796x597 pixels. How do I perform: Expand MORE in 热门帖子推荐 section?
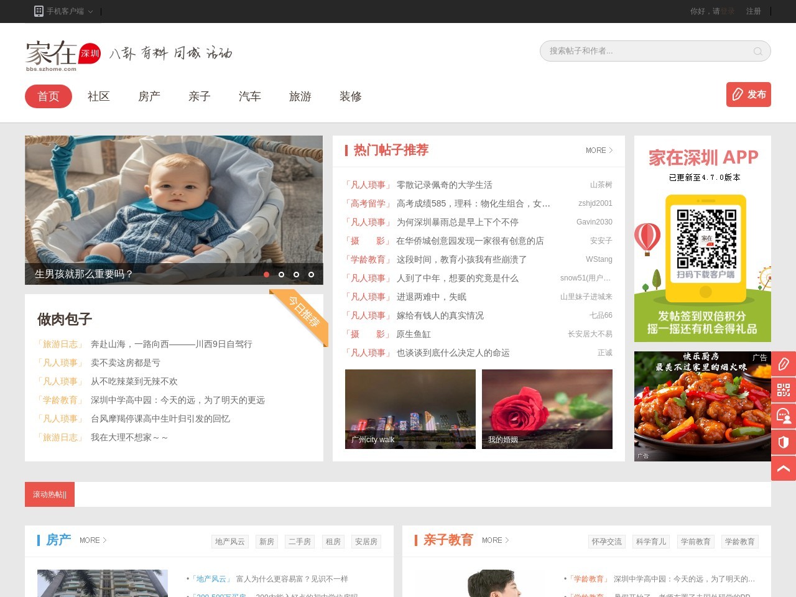(x=599, y=150)
